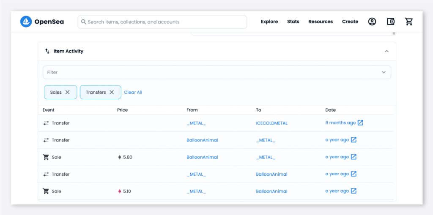The width and height of the screenshot is (433, 215).
Task: Open the account profile icon
Action: pos(372,22)
